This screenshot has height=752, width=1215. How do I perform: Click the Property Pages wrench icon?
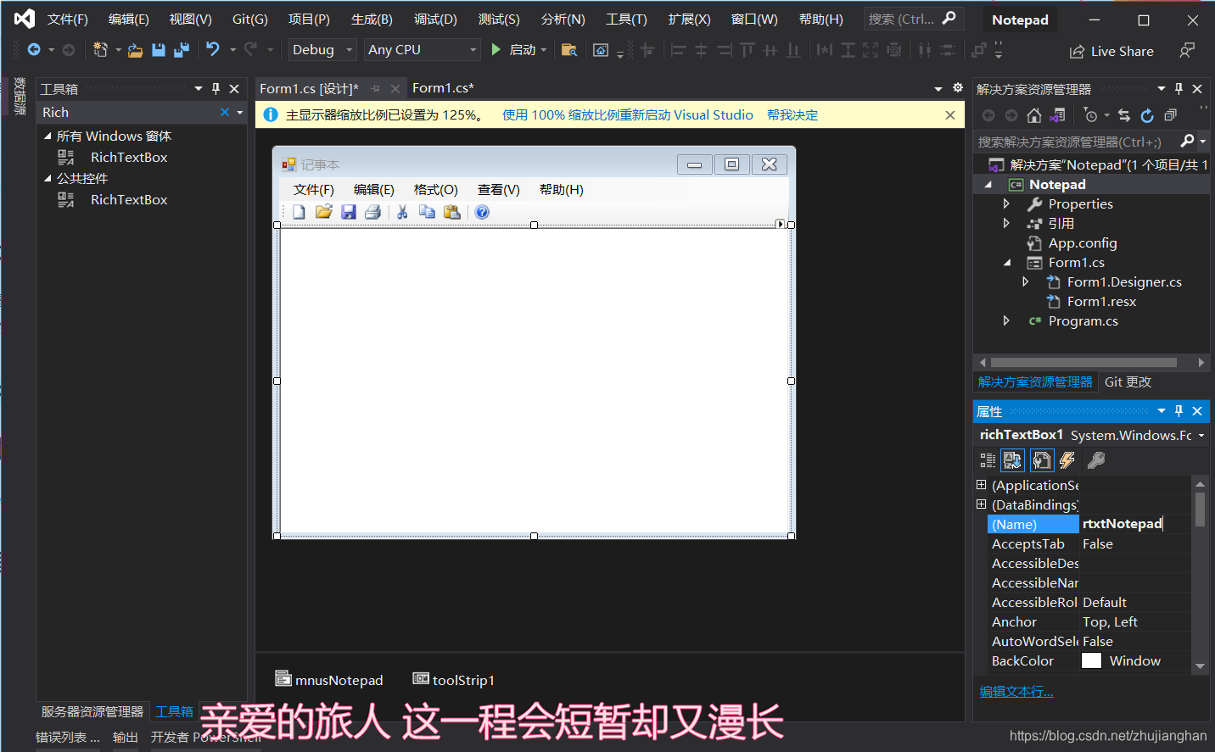[1096, 460]
